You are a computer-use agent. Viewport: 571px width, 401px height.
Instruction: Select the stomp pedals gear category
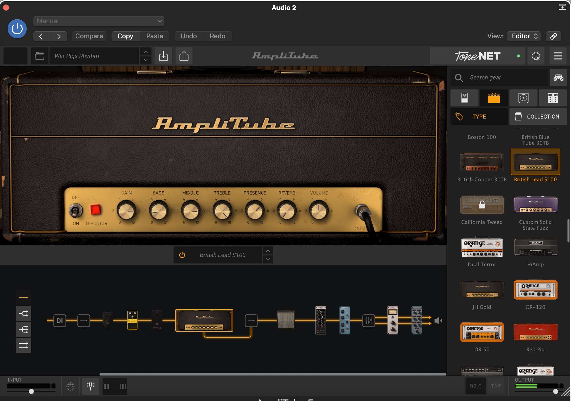coord(464,98)
